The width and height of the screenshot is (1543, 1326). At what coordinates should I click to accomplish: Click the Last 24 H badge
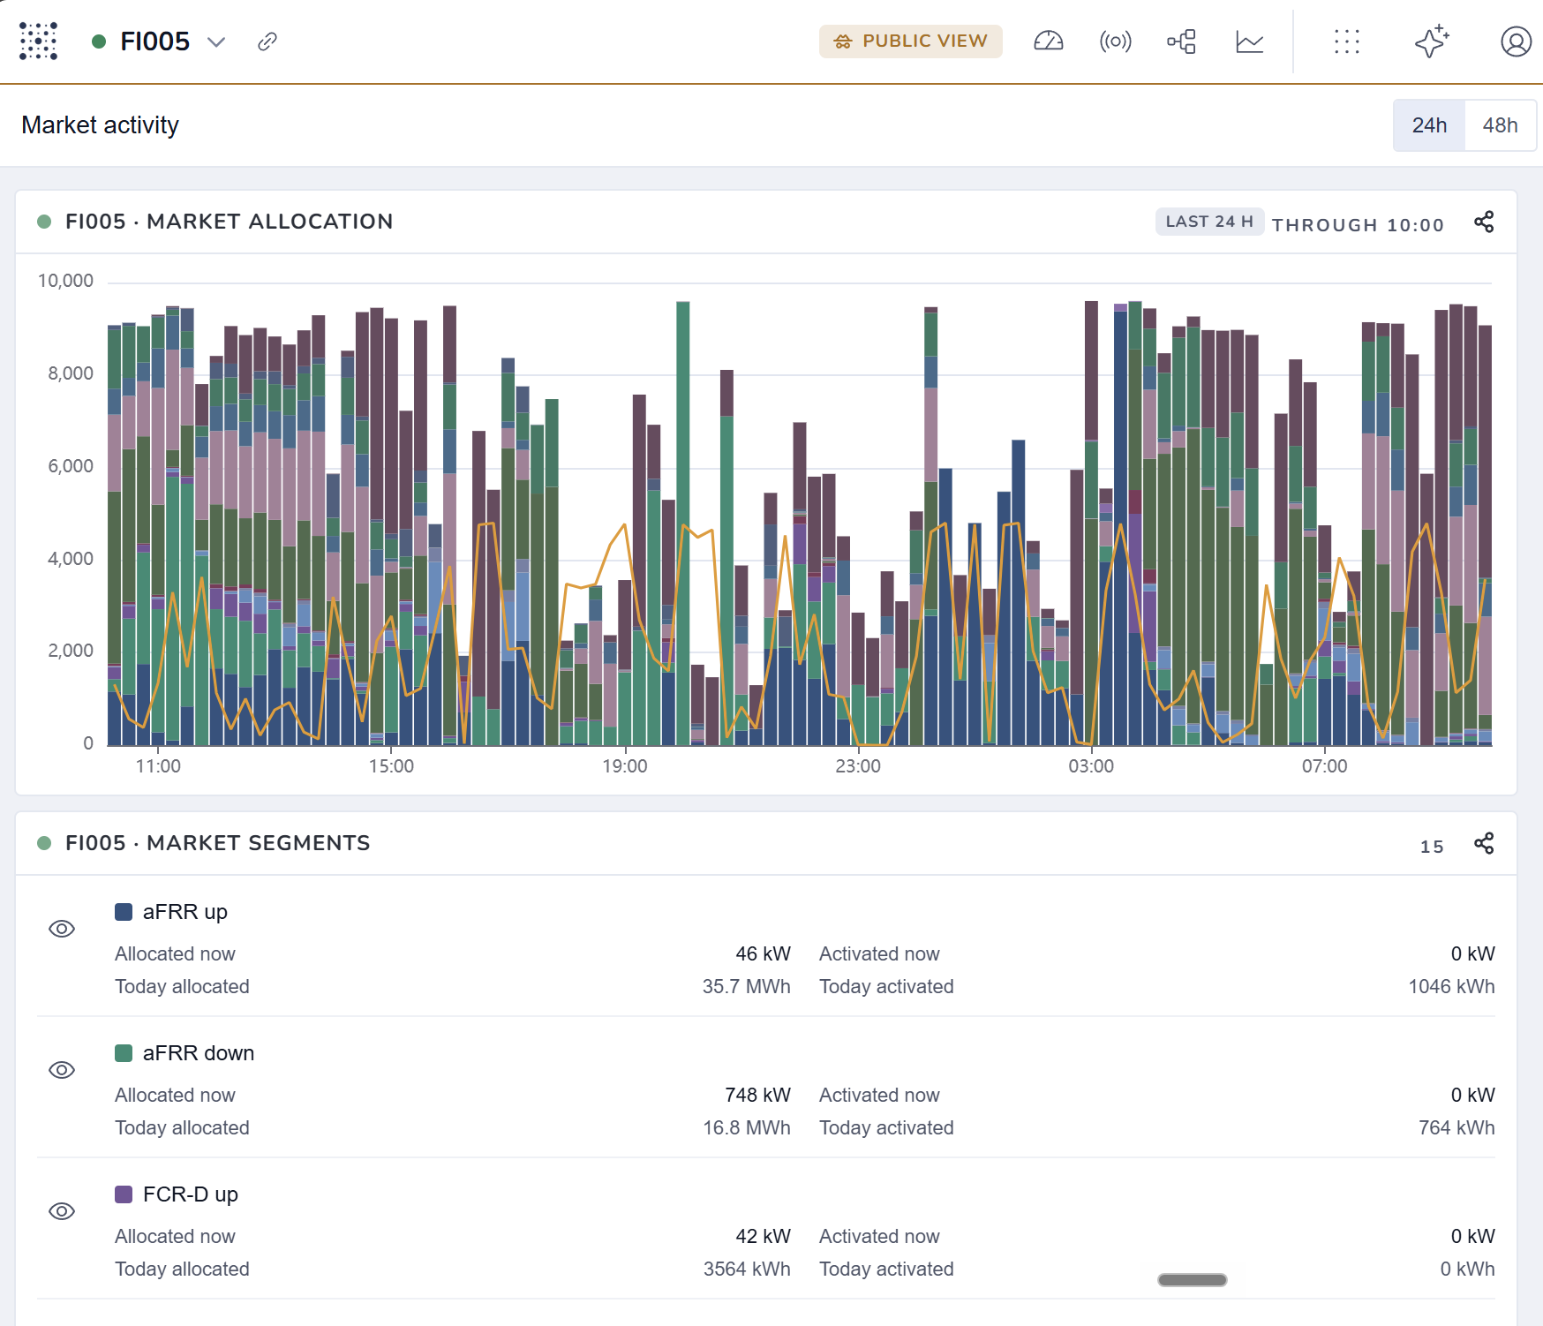[1209, 222]
